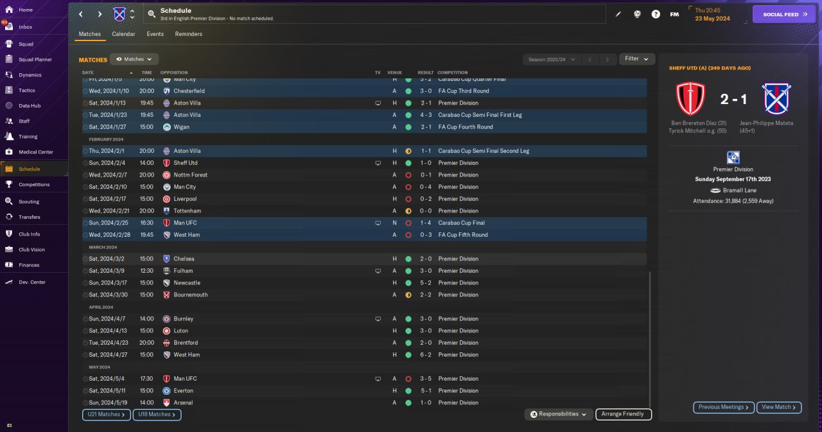Click the globe icon next to help

pyautogui.click(x=637, y=14)
